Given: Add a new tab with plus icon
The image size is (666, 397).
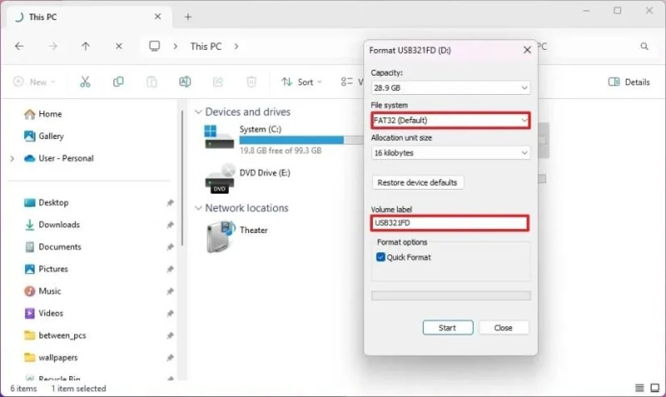Looking at the screenshot, I should pyautogui.click(x=188, y=17).
